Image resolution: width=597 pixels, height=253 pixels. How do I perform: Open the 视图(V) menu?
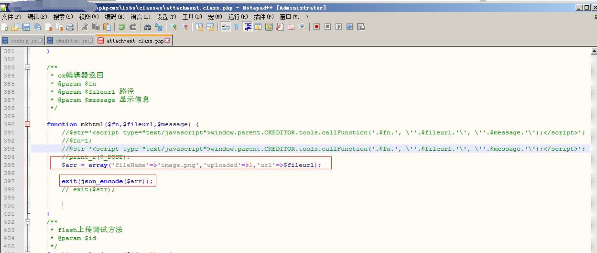89,17
